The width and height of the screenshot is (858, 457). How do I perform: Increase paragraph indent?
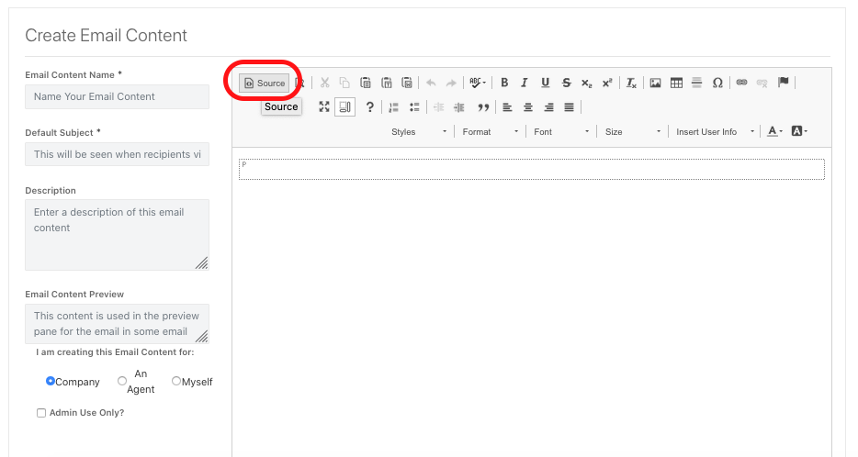point(459,107)
